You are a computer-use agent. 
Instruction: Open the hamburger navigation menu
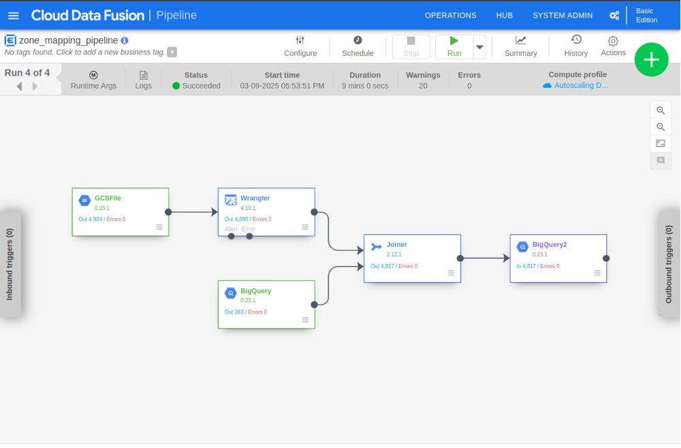[x=14, y=16]
